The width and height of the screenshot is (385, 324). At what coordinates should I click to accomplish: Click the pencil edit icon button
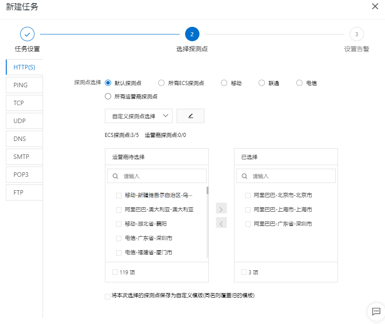[190, 116]
